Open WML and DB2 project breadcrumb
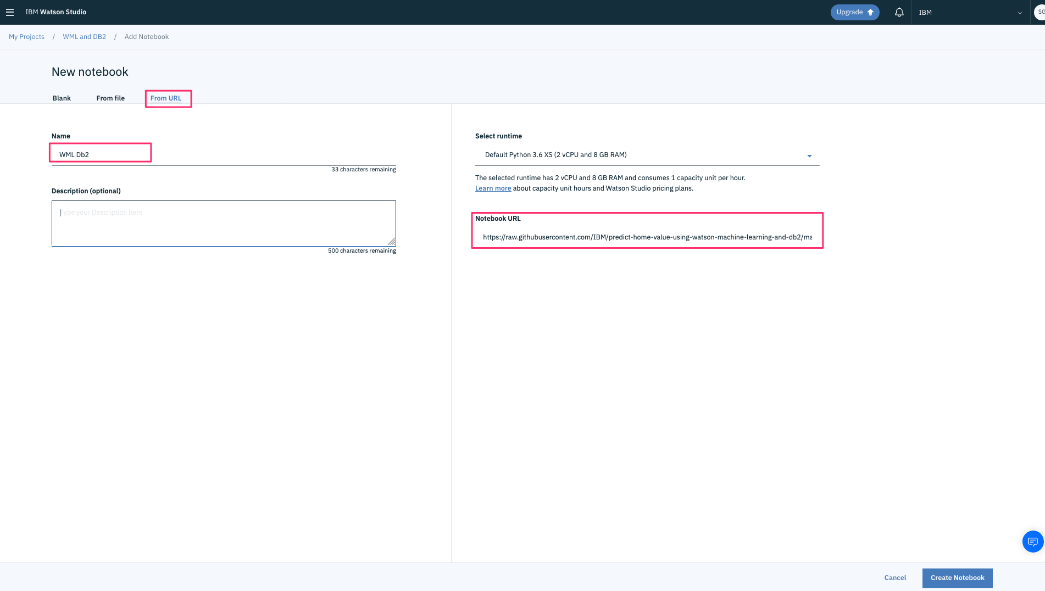The image size is (1045, 591). 84,37
